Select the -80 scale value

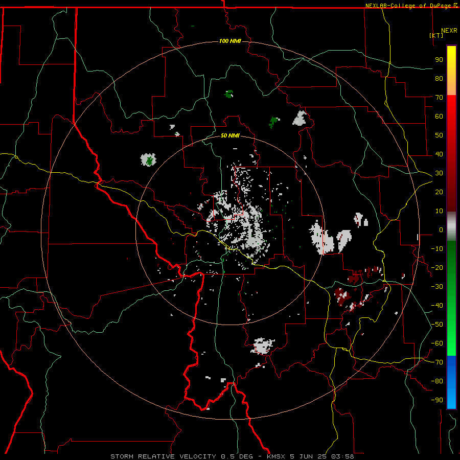coord(437,381)
